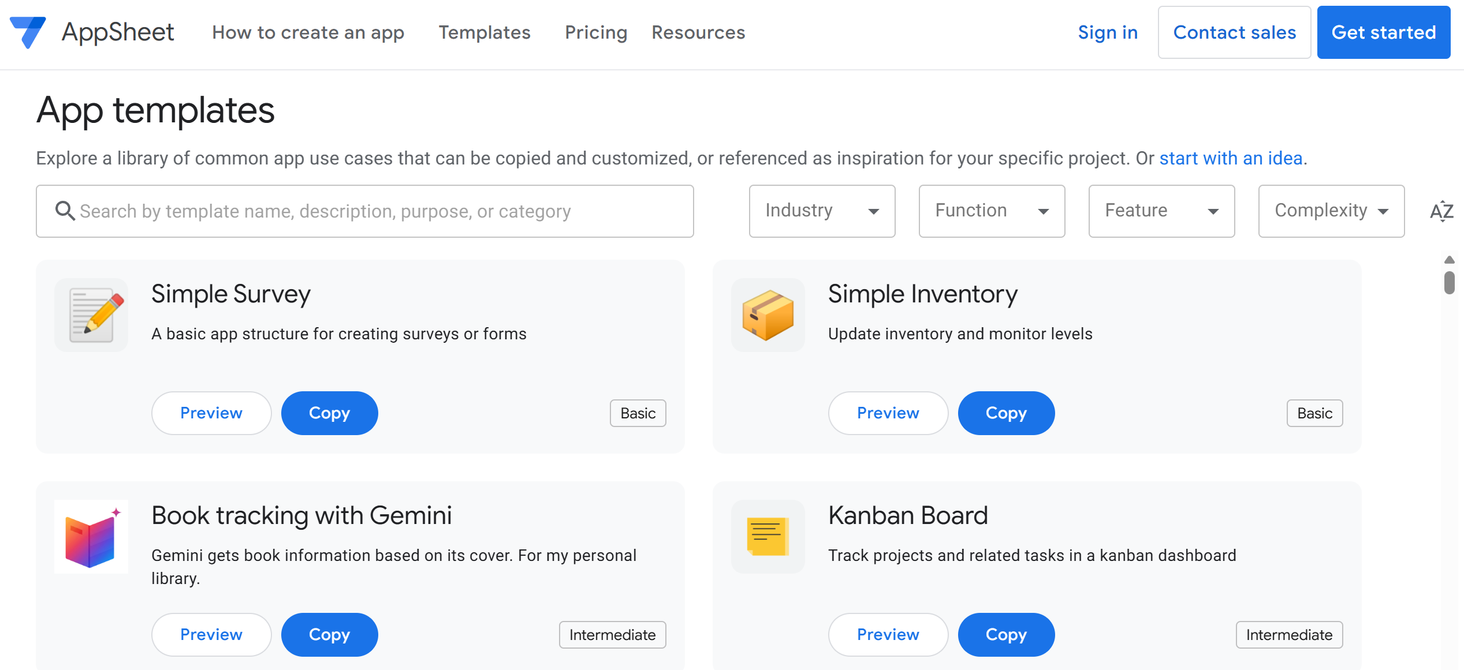1464x670 pixels.
Task: Click the A-Z sort icon
Action: coord(1441,211)
